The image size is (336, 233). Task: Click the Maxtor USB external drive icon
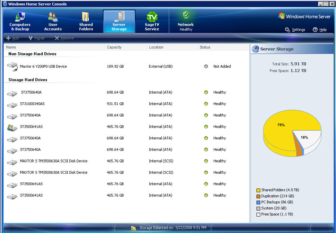click(12, 66)
